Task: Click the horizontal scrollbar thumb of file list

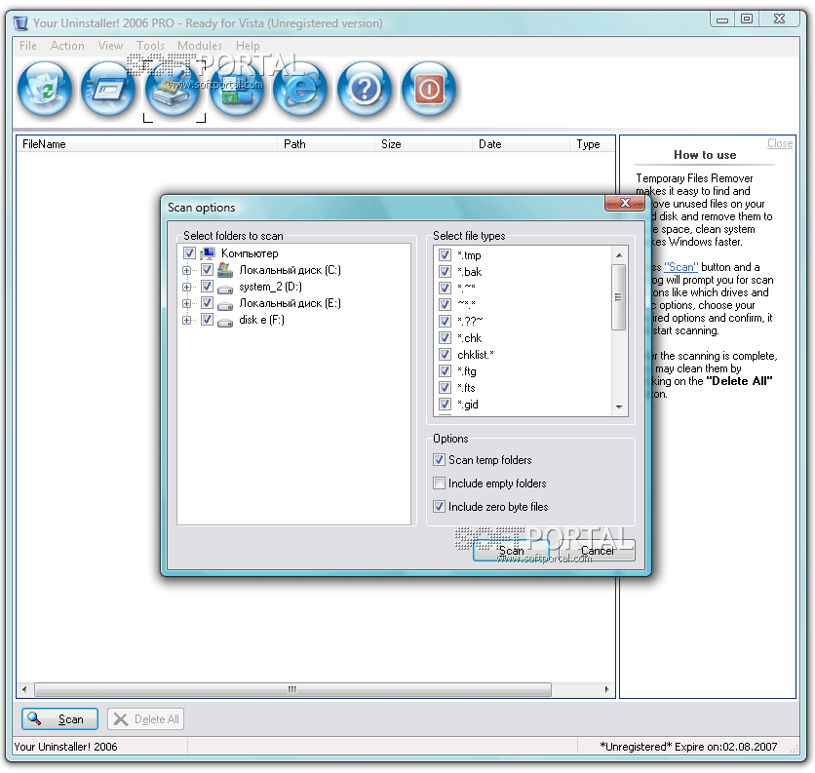Action: [292, 689]
